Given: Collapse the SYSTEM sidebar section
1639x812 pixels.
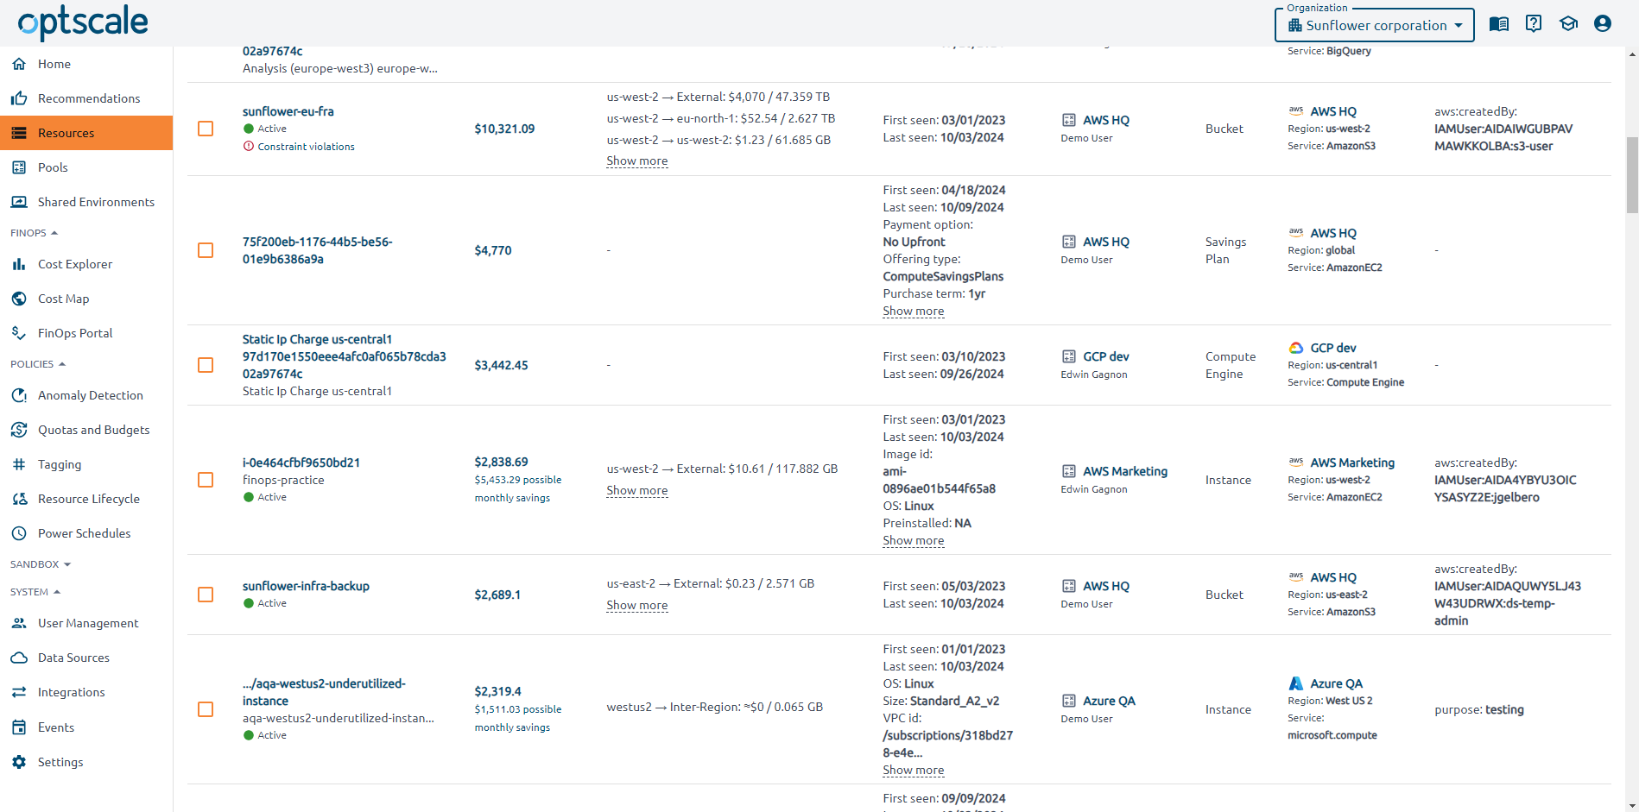Looking at the screenshot, I should tap(35, 592).
